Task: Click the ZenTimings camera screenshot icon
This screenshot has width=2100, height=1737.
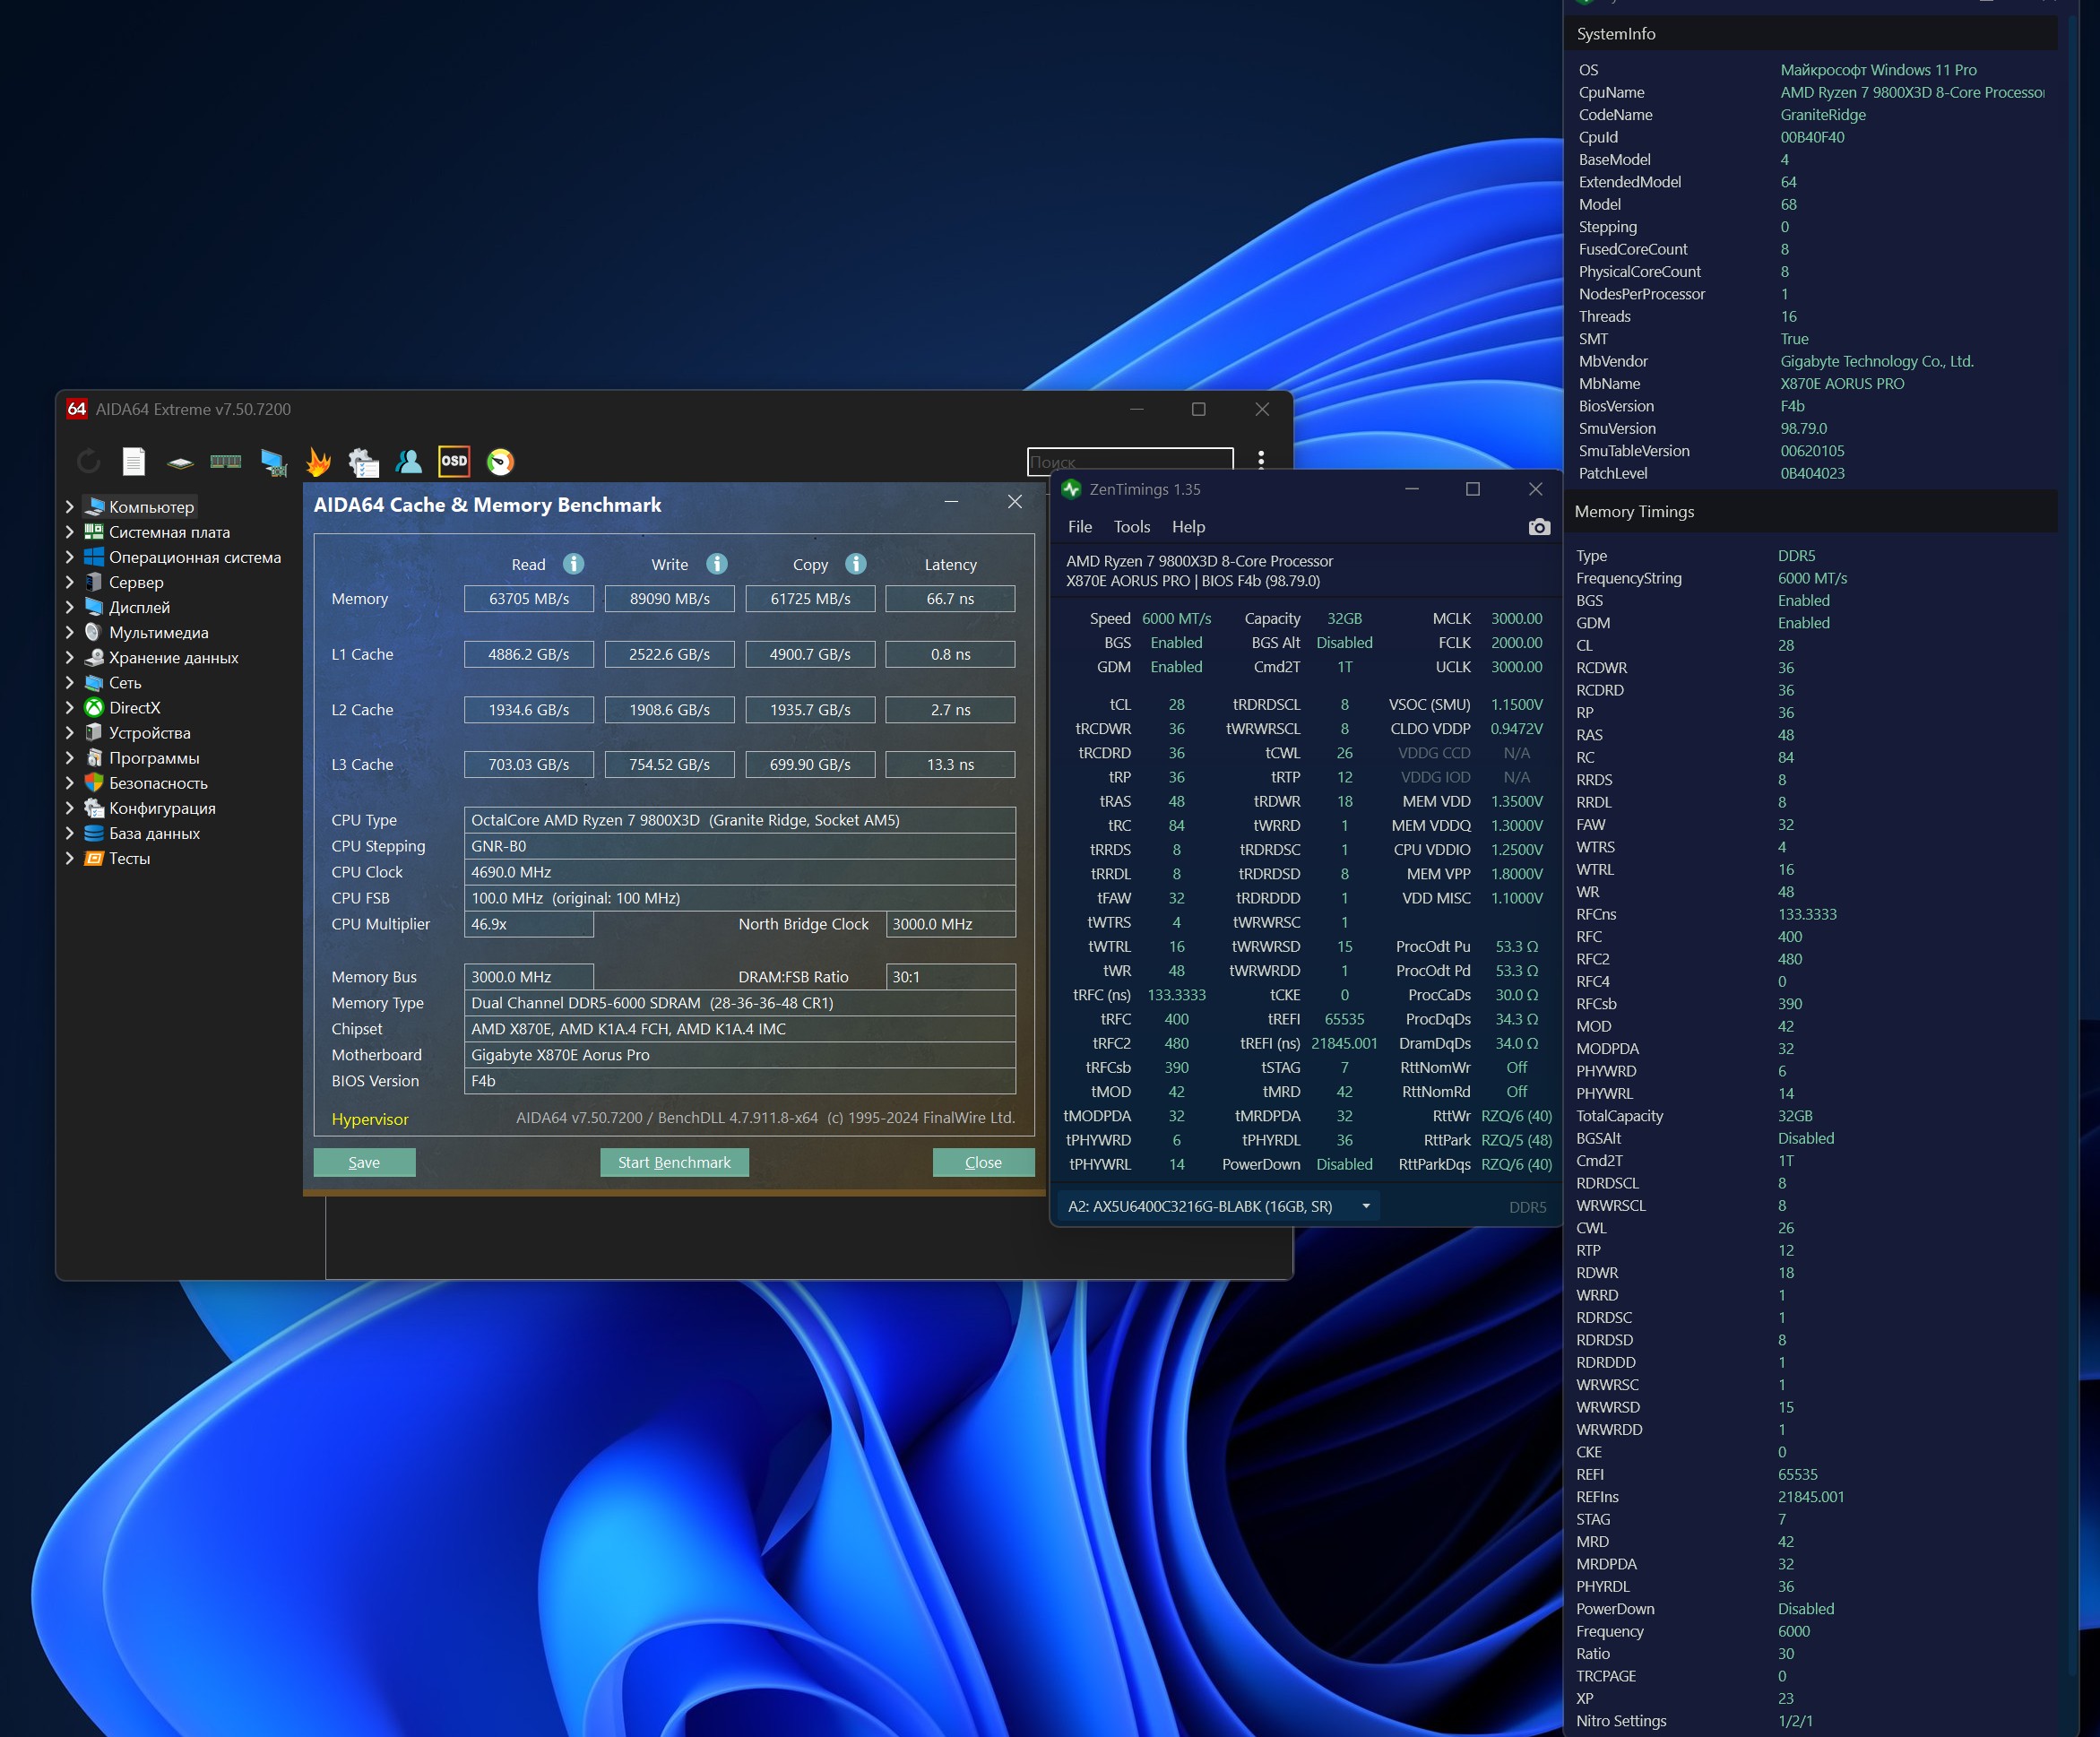Action: [1539, 527]
